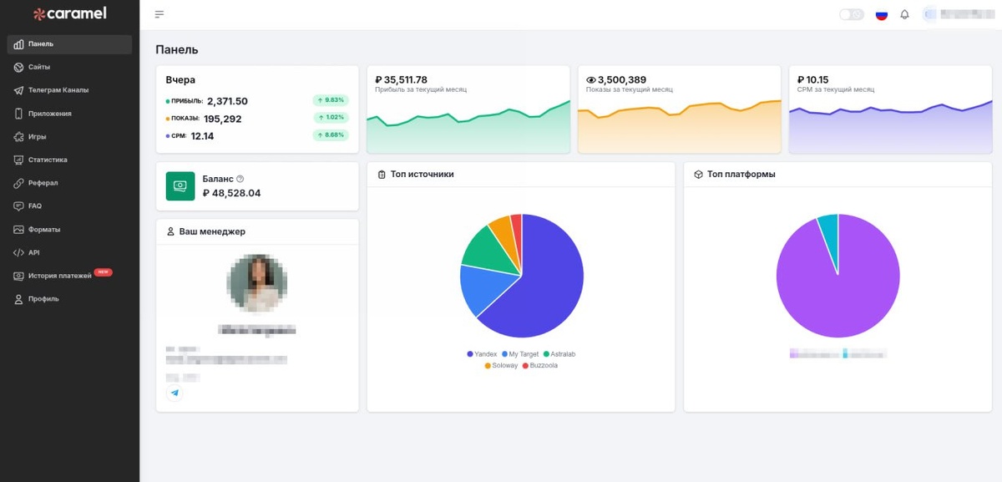Click yesterday profit value 2,371.50
Image resolution: width=1002 pixels, height=482 pixels.
(227, 101)
